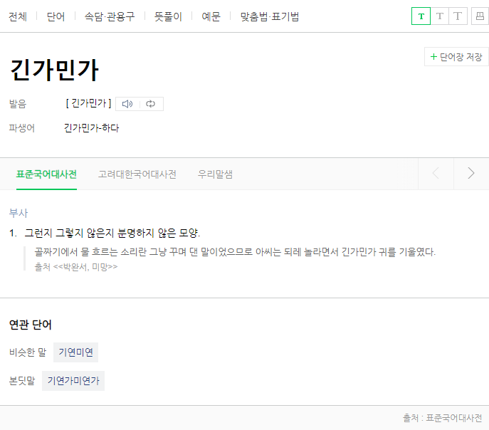Viewport: 489px width, 430px height.
Task: Select the medium font size T
Action: click(x=439, y=16)
